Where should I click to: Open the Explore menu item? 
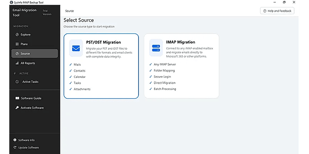pos(34,35)
